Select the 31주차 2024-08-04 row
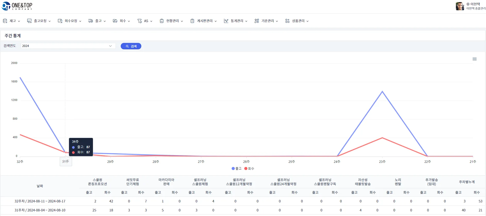Image resolution: width=486 pixels, height=216 pixels. tap(243, 210)
